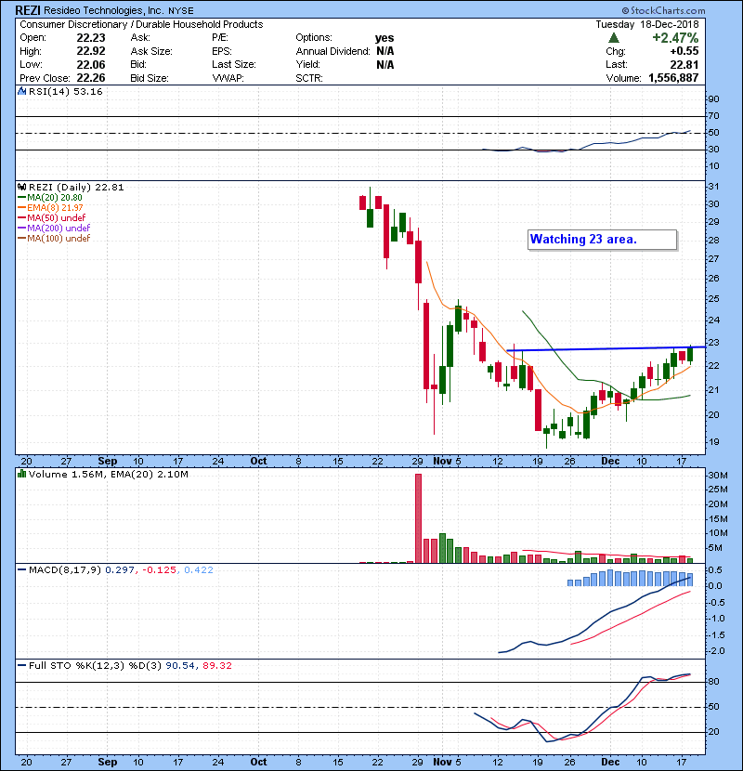Viewport: 743px width, 771px height.
Task: Click the Volume 1,556,887 value
Action: point(673,78)
